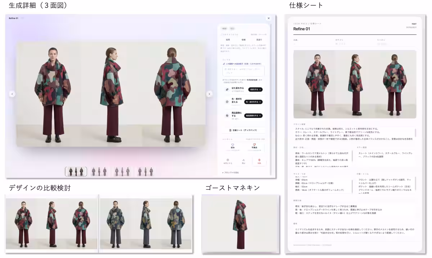The image size is (432, 258).
Task: Show the previous image with left arrow
Action: [12, 94]
